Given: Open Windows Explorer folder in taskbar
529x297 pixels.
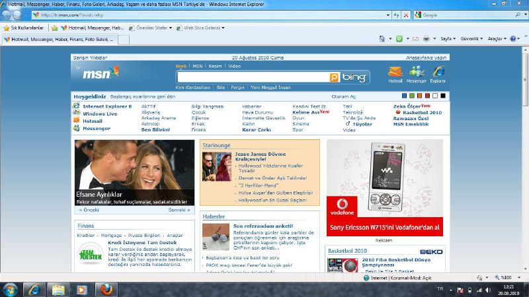Looking at the screenshot, I should (x=58, y=290).
